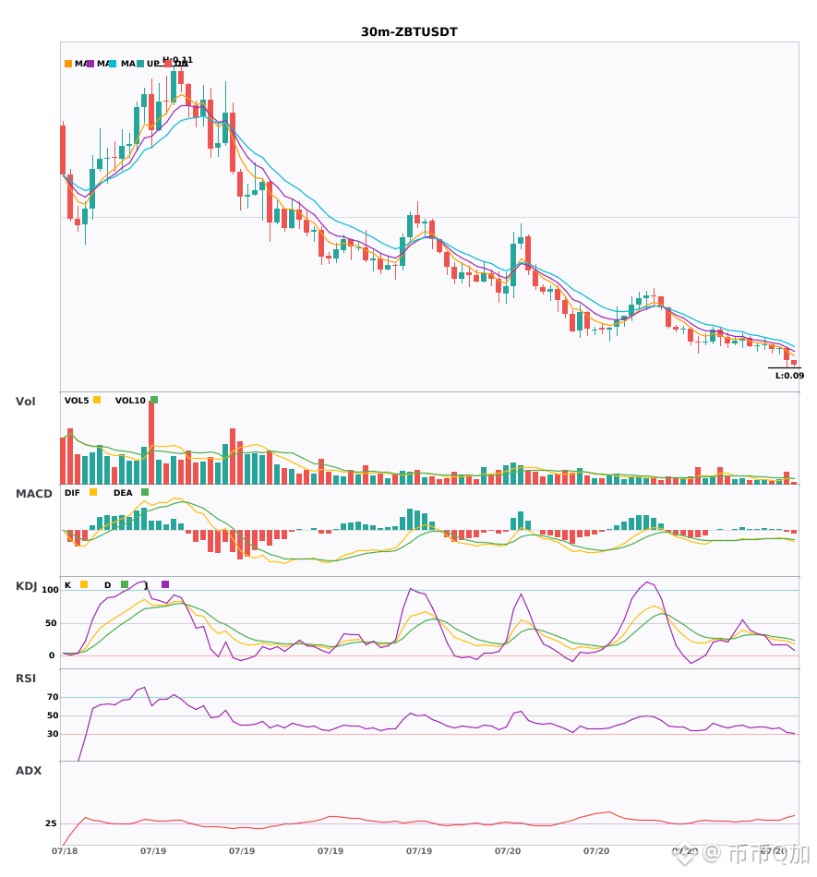This screenshot has height=877, width=817.
Task: Click the green VOL10 legend marker
Action: 154,400
